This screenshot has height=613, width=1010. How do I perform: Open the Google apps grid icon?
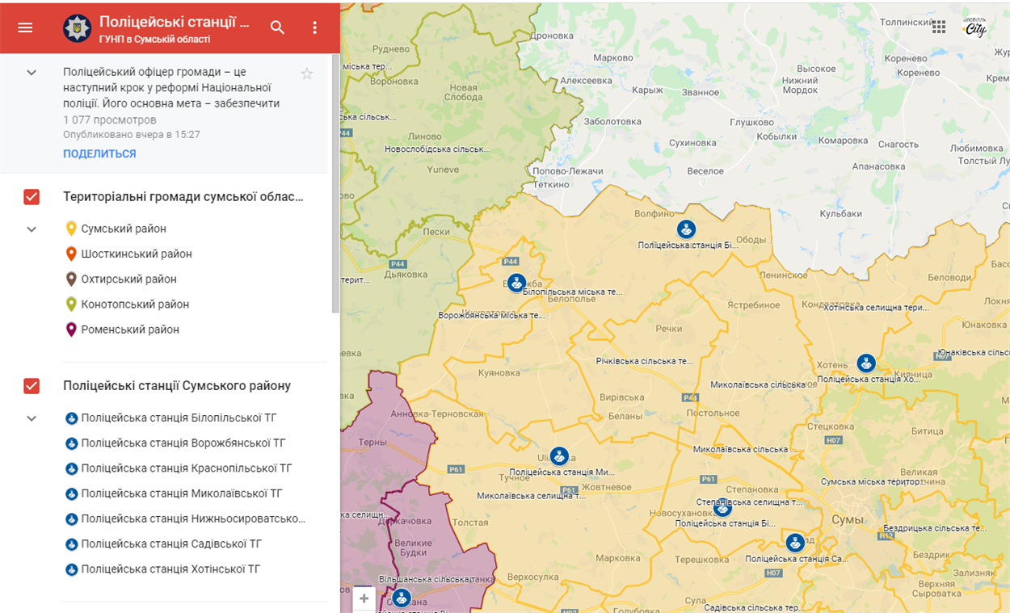939,27
